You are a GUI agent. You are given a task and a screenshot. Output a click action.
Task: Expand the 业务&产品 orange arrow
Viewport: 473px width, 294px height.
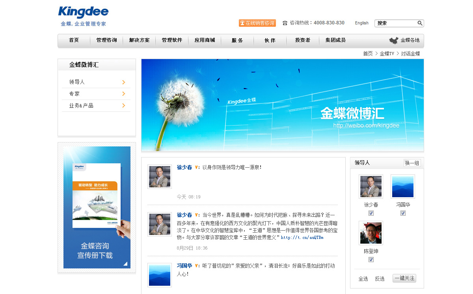coord(124,106)
